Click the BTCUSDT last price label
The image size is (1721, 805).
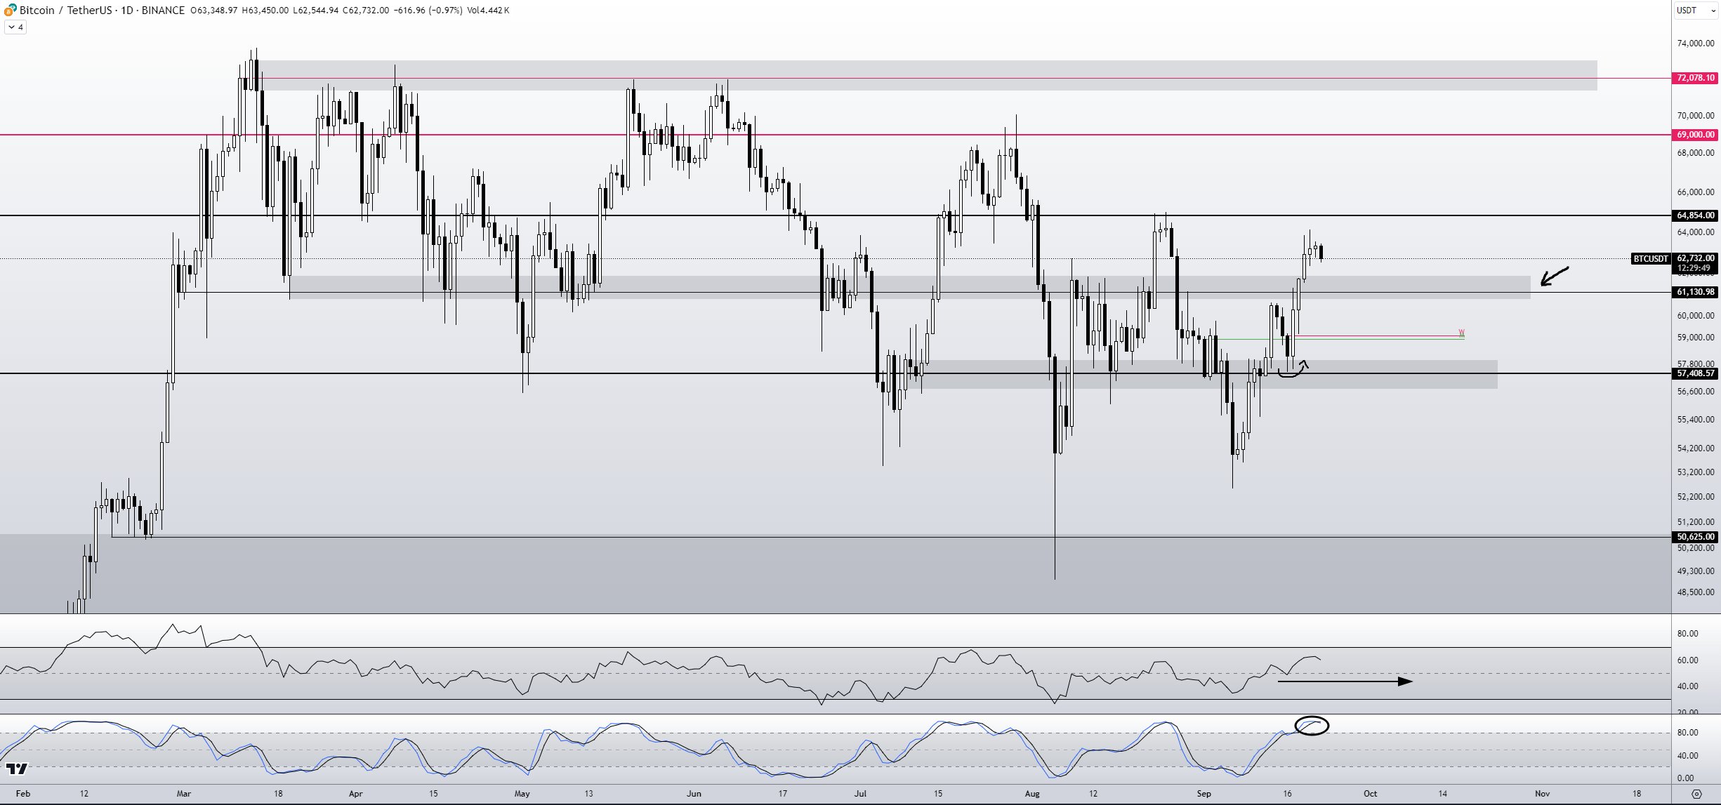(1650, 259)
